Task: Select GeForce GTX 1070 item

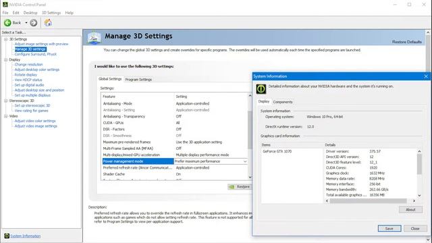Action: pyautogui.click(x=277, y=151)
